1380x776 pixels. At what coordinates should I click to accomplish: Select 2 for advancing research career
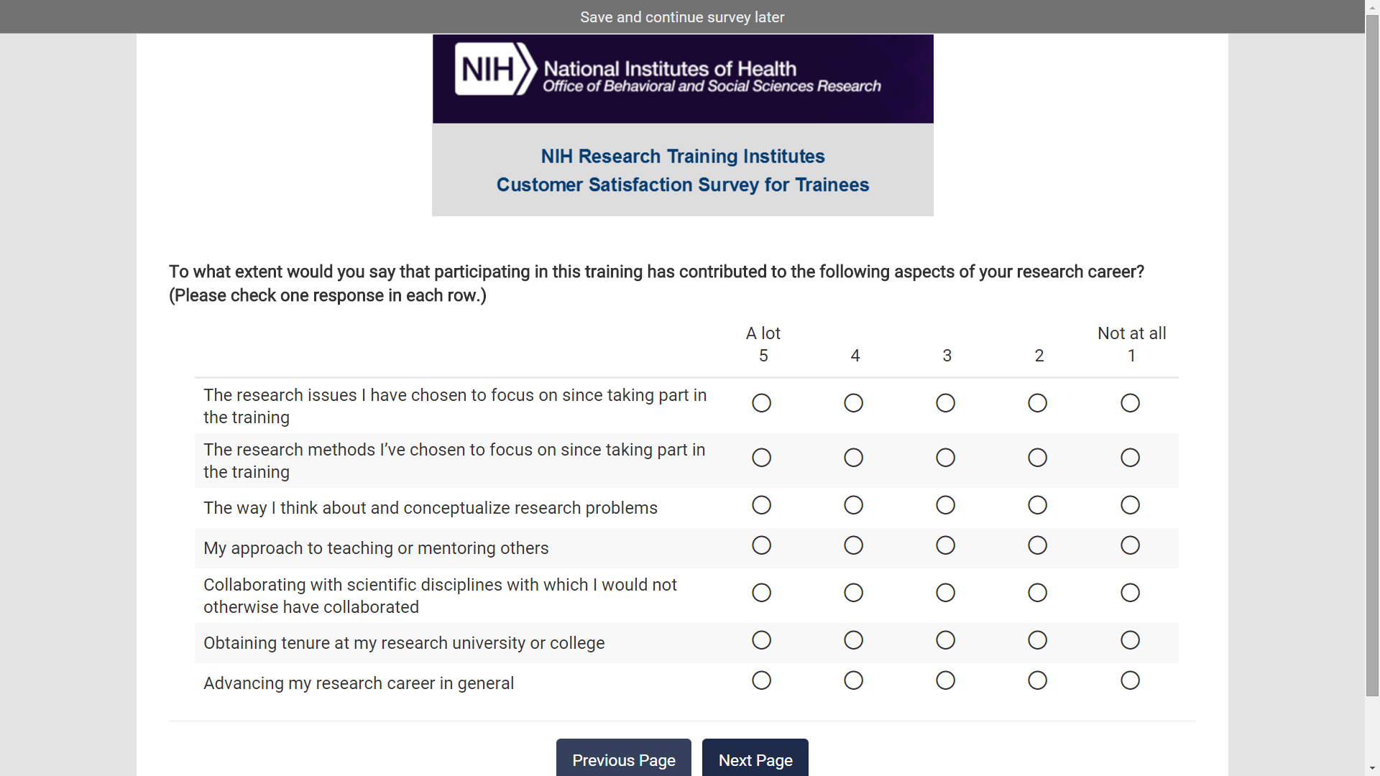[x=1037, y=680]
